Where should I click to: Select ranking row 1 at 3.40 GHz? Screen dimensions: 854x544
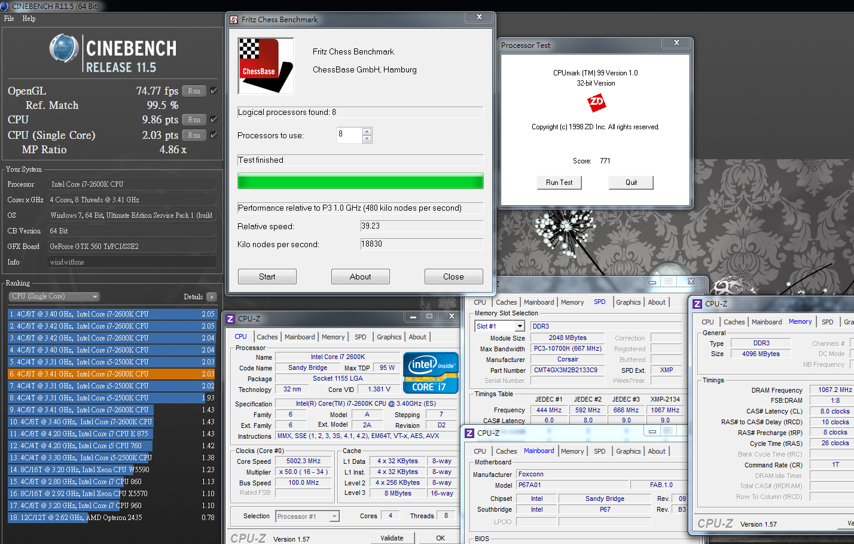tap(112, 314)
